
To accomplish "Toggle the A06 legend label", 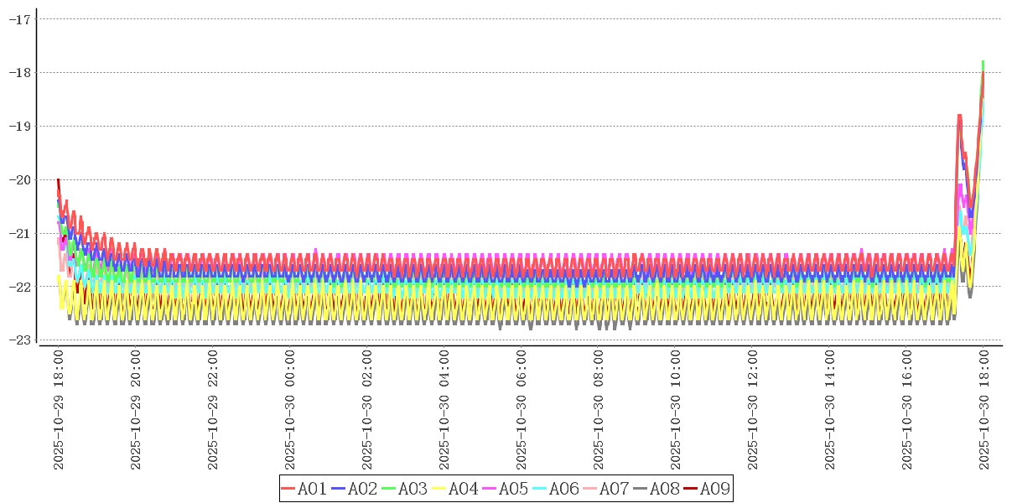I will click(563, 489).
